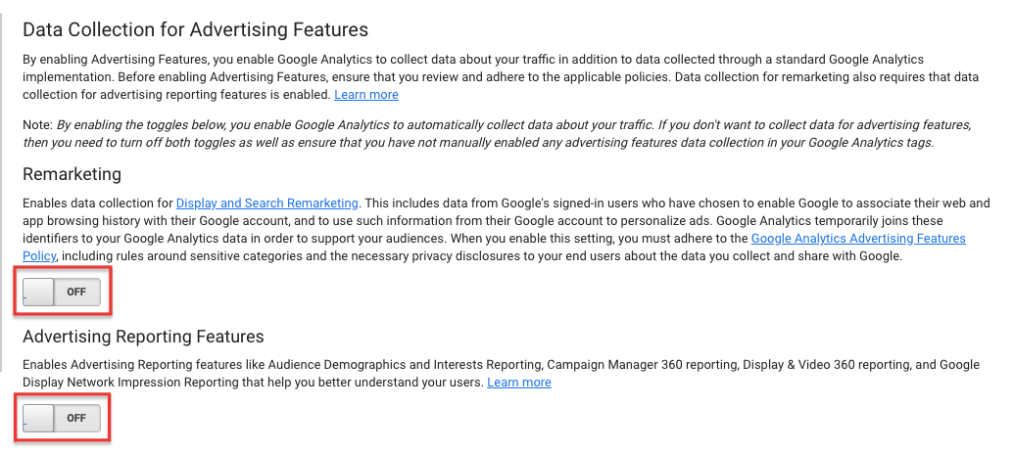1014x452 pixels.
Task: Enable the Advertising Reporting Features toggle
Action: (x=62, y=419)
